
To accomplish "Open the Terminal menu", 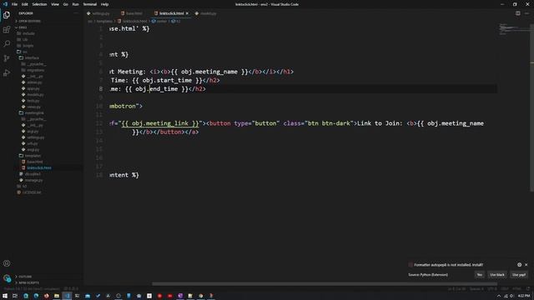I will [89, 4].
